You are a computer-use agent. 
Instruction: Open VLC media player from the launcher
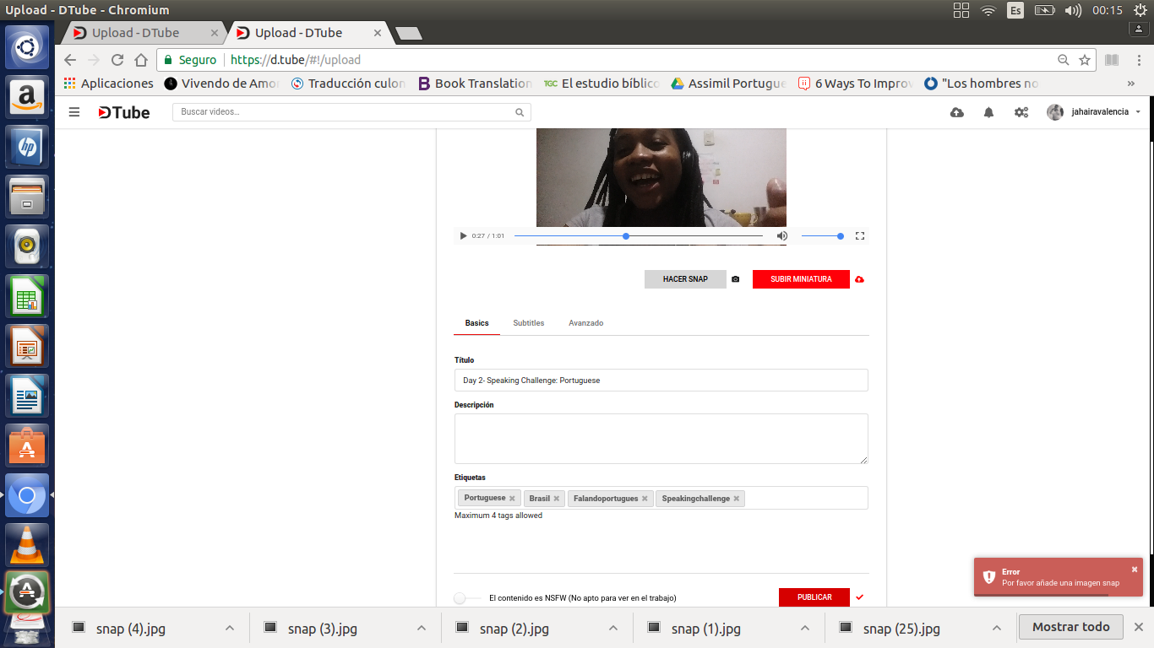tap(27, 544)
